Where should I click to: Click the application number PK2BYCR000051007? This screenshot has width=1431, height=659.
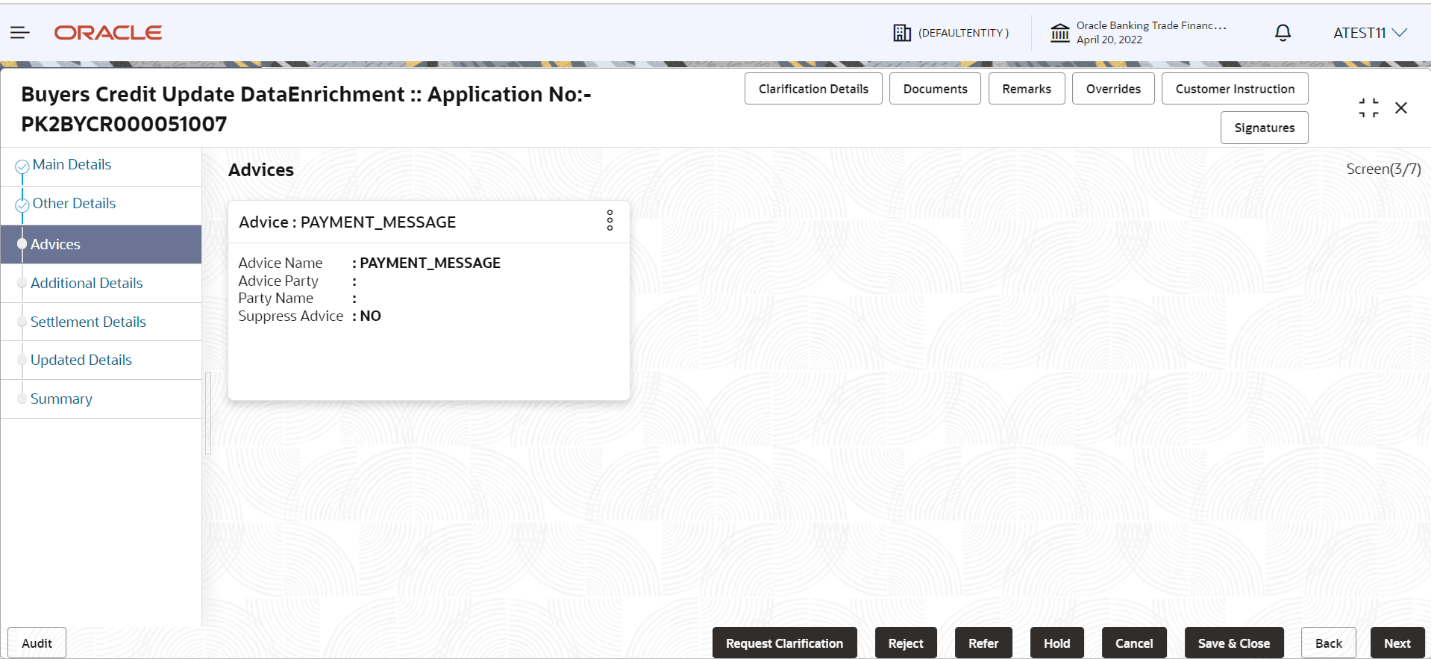click(x=124, y=125)
